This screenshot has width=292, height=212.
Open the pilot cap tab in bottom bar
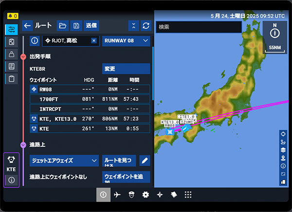(131, 194)
